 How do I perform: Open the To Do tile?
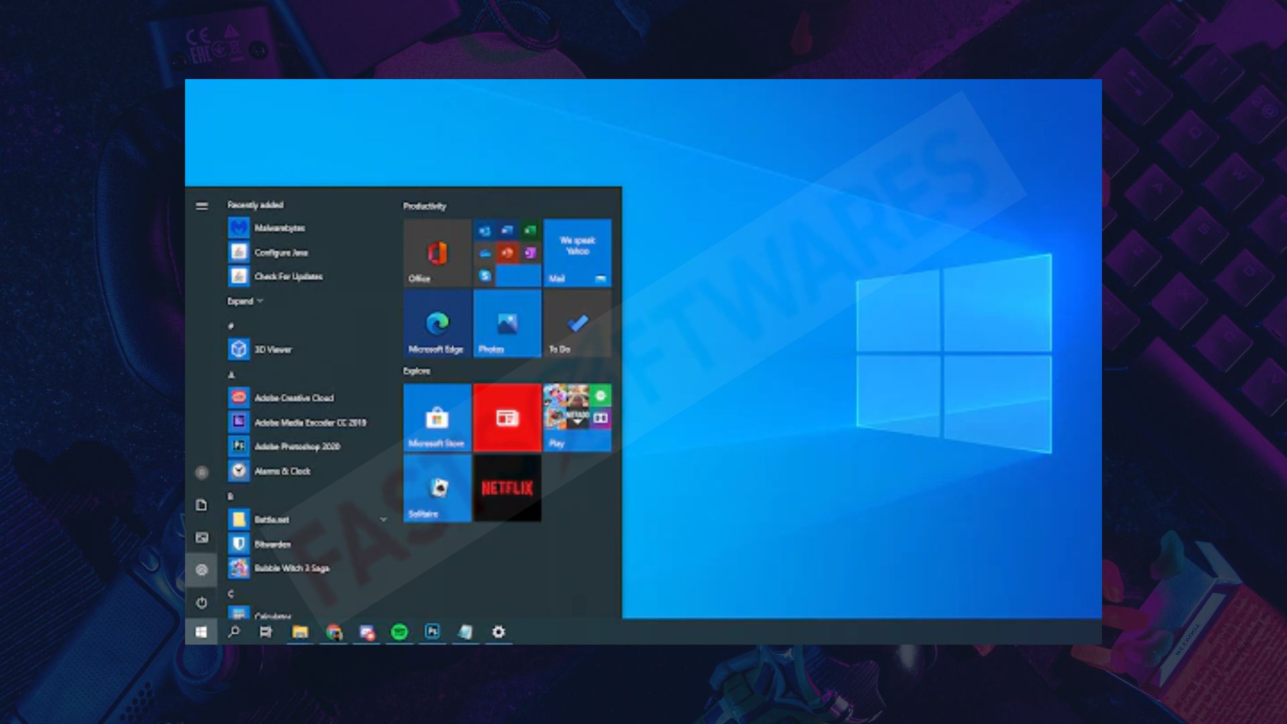tap(577, 323)
